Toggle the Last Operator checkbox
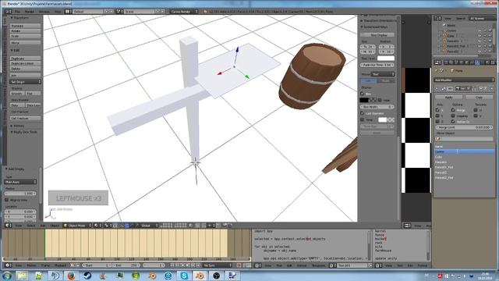Screen dimensions: 499x281 [x=362, y=113]
